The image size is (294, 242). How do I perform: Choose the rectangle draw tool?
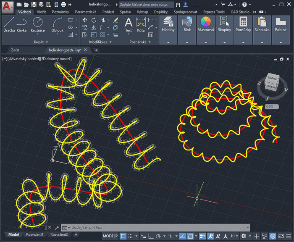[x=71, y=20]
